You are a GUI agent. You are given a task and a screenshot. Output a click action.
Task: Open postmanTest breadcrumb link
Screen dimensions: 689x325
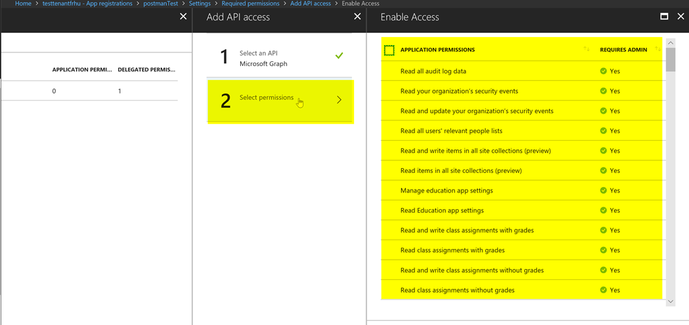point(160,3)
